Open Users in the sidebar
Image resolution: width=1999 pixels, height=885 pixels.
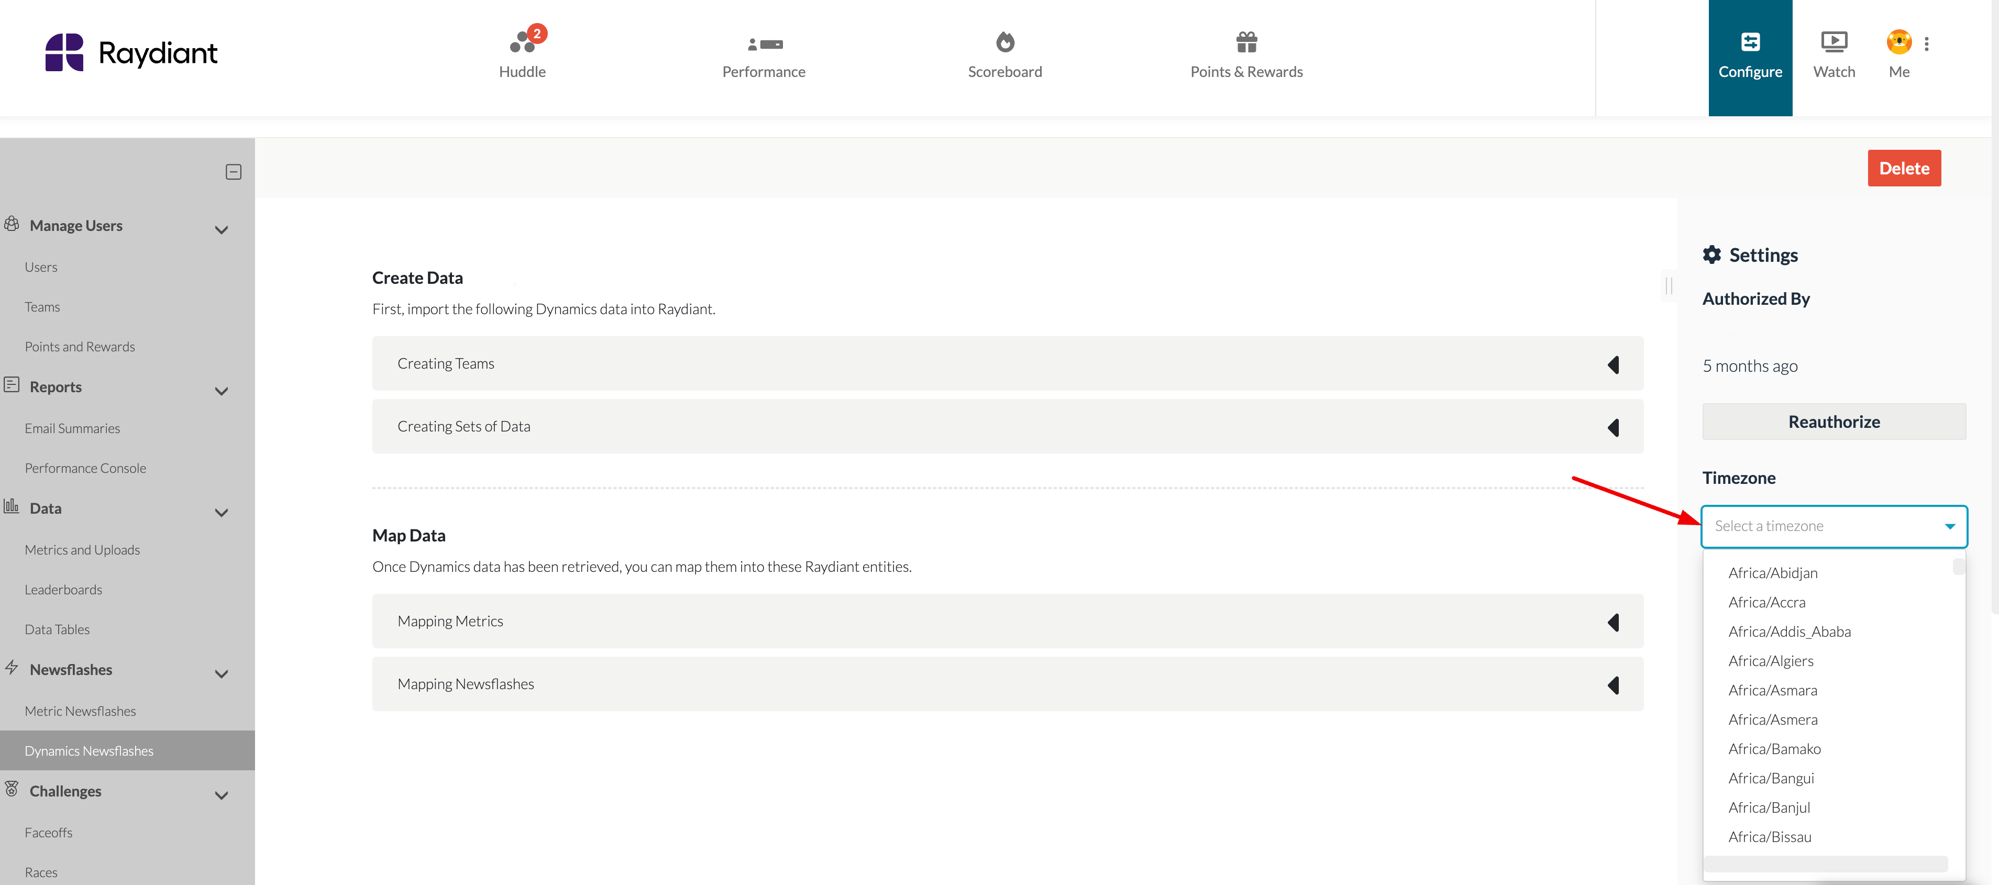(x=41, y=267)
